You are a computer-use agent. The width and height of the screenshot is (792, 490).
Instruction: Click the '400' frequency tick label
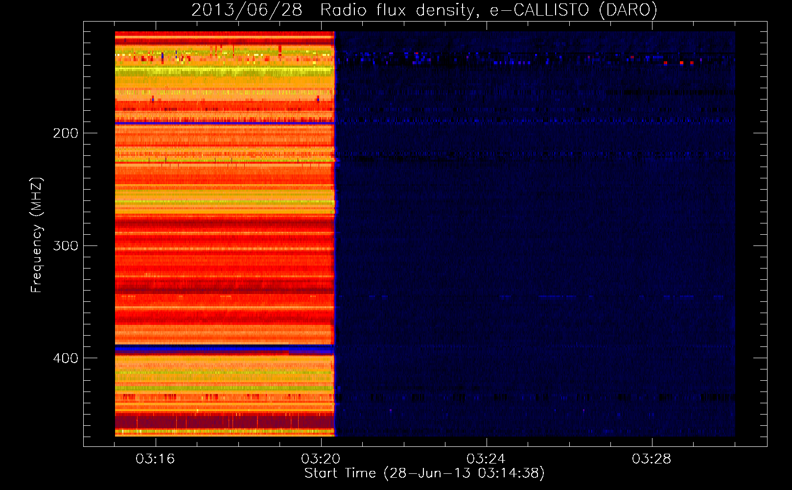pyautogui.click(x=66, y=358)
